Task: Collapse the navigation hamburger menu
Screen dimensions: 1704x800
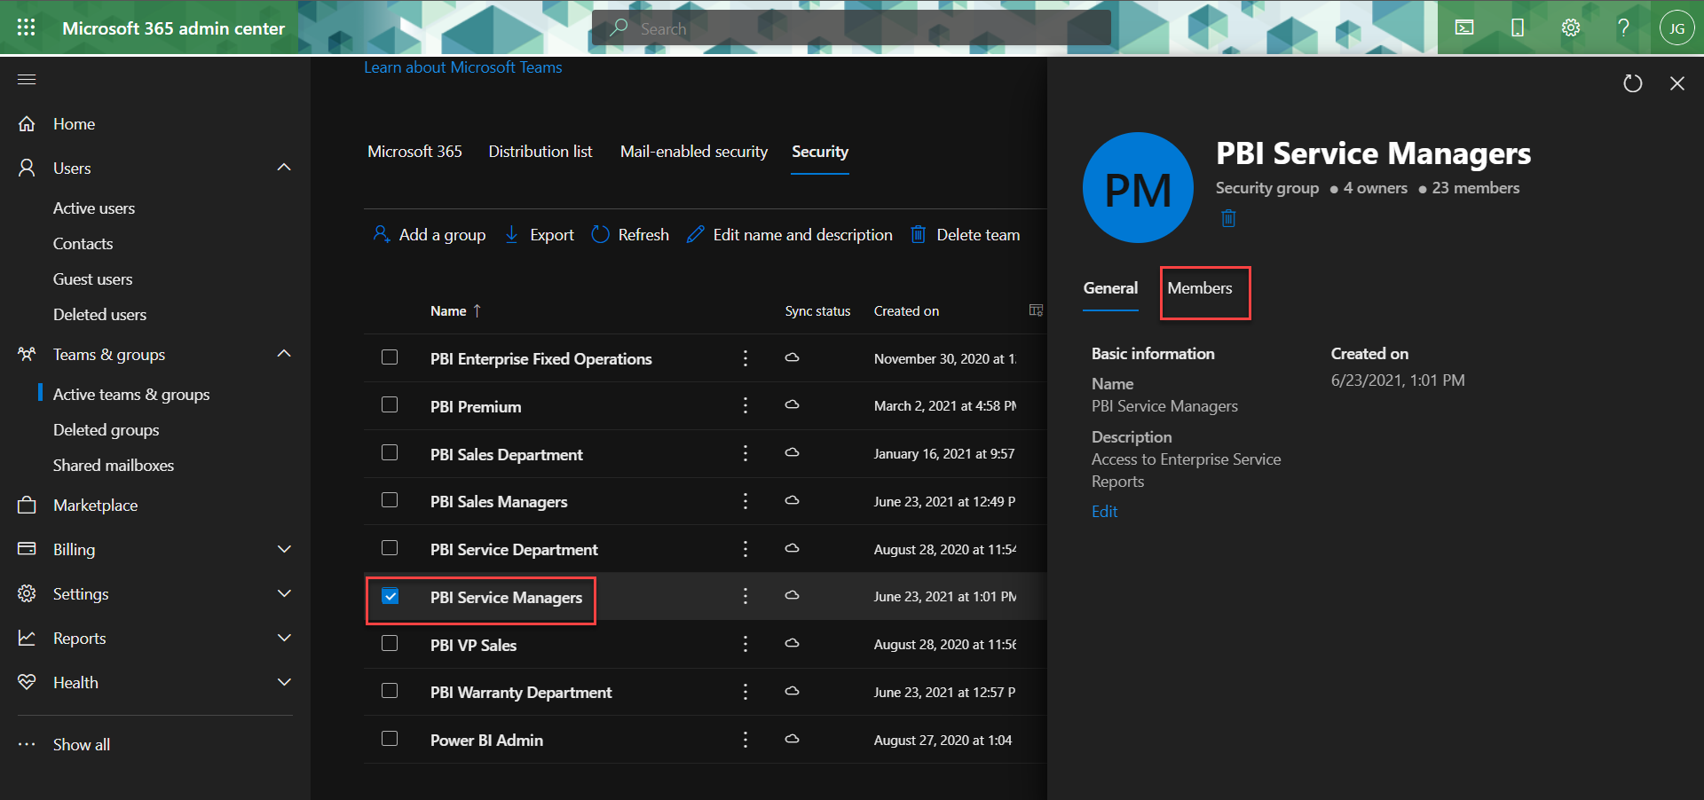Action: coord(27,80)
